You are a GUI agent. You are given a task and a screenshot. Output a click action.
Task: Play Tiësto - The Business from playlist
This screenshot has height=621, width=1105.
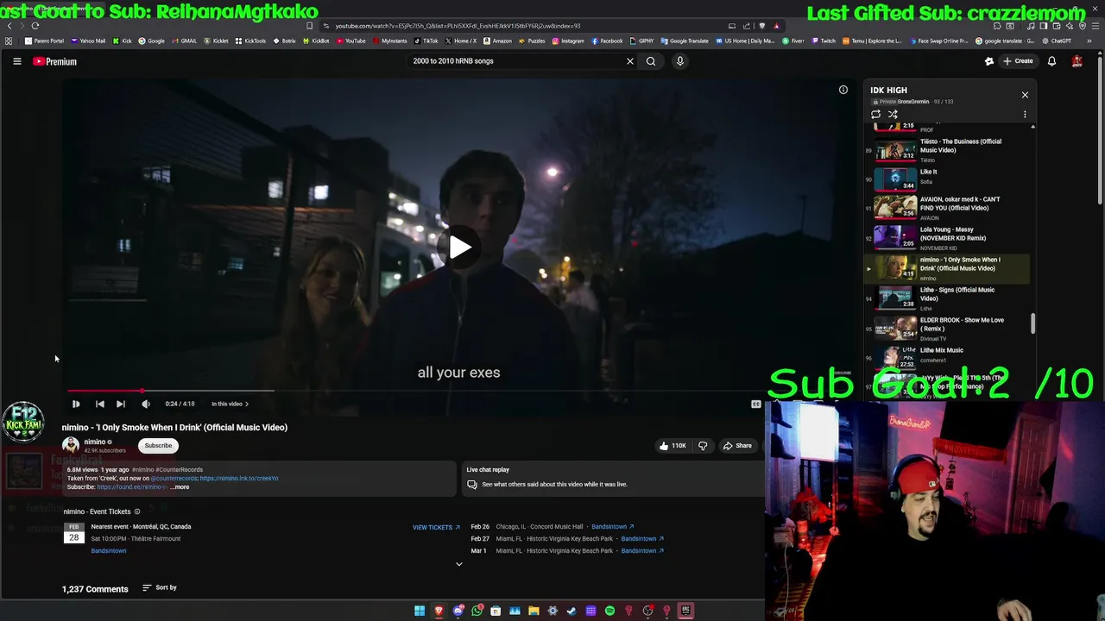[x=948, y=150]
